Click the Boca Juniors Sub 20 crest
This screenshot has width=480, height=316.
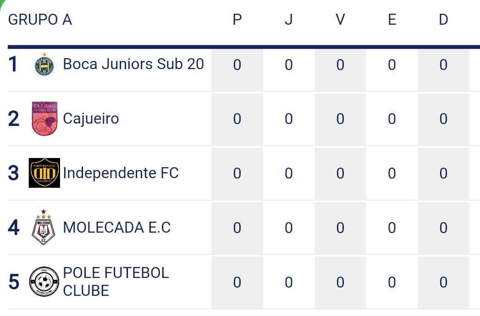pyautogui.click(x=44, y=65)
